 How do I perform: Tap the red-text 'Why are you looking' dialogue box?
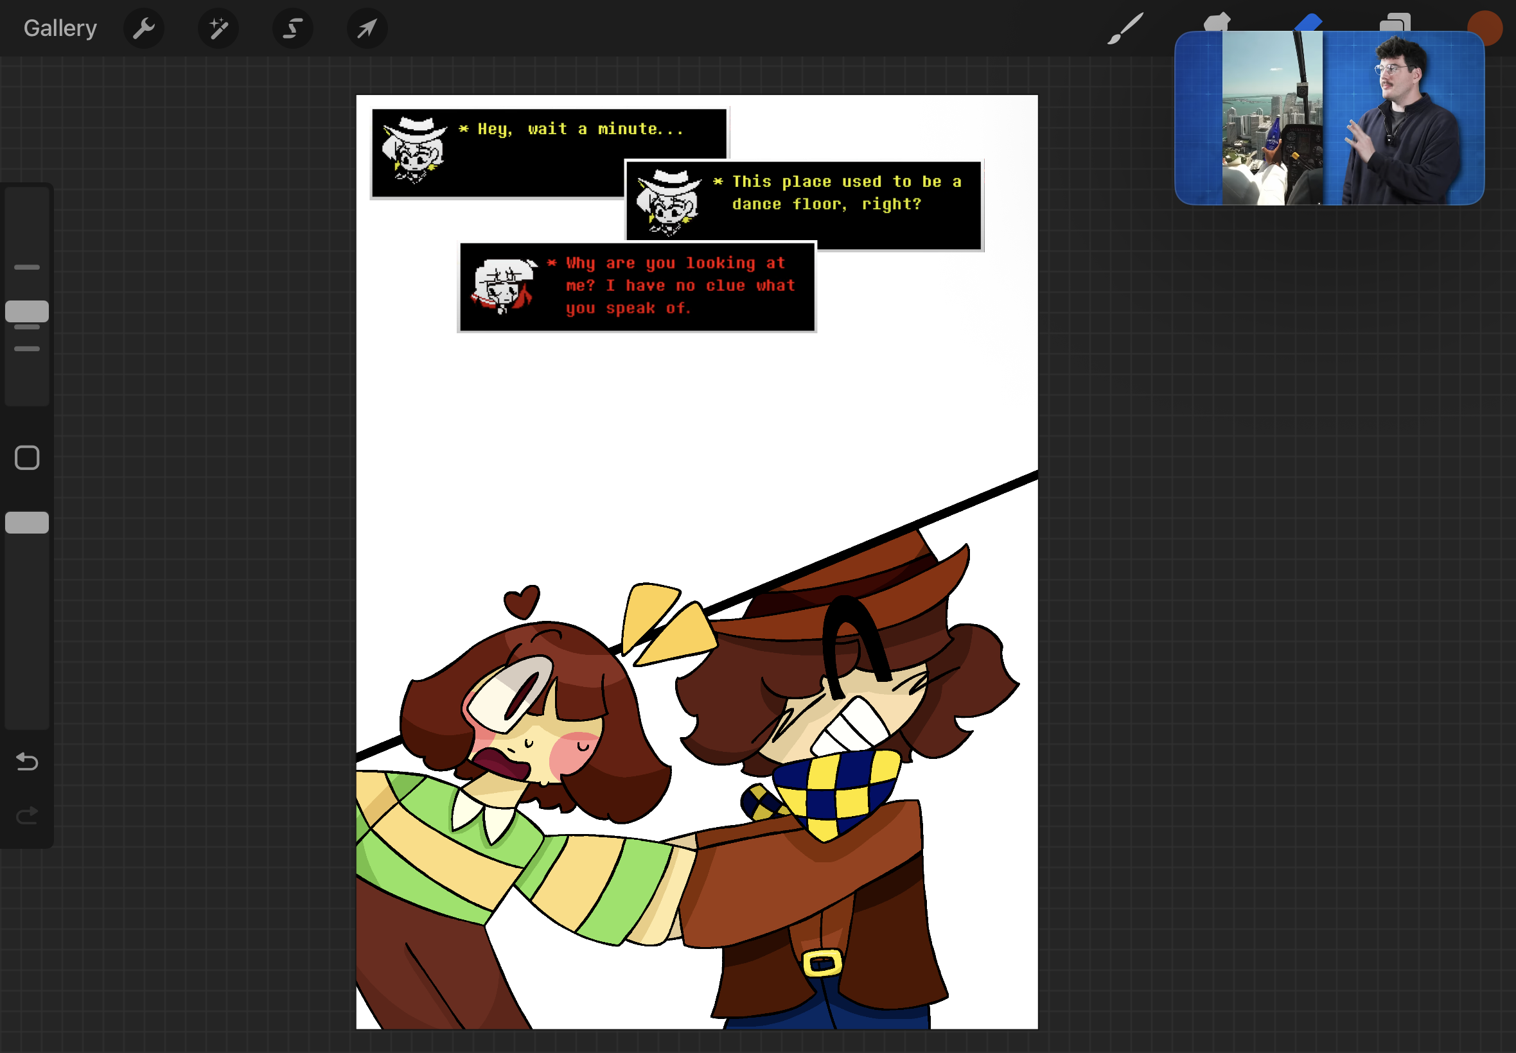[637, 287]
